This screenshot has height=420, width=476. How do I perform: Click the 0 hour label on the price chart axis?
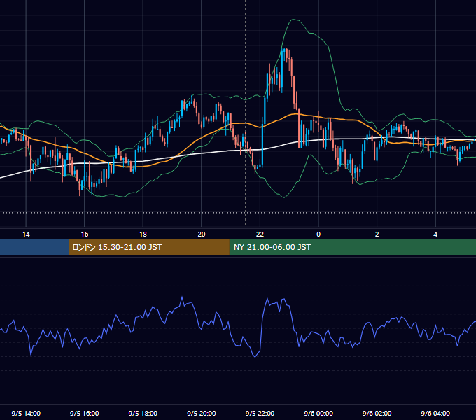[x=318, y=234]
